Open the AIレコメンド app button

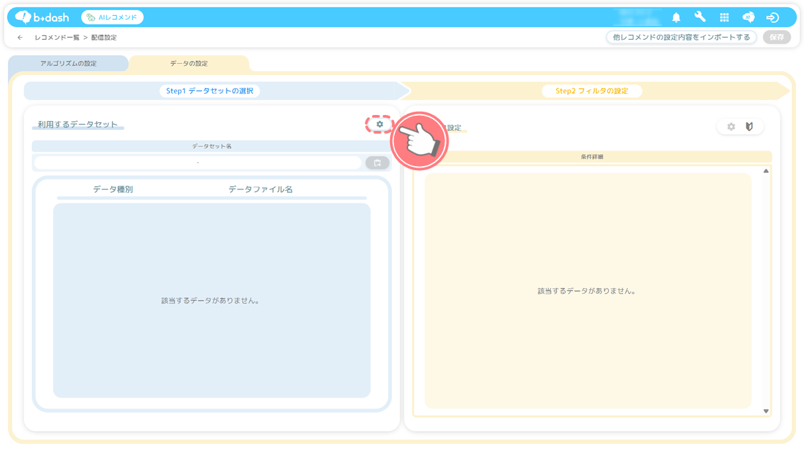(112, 17)
